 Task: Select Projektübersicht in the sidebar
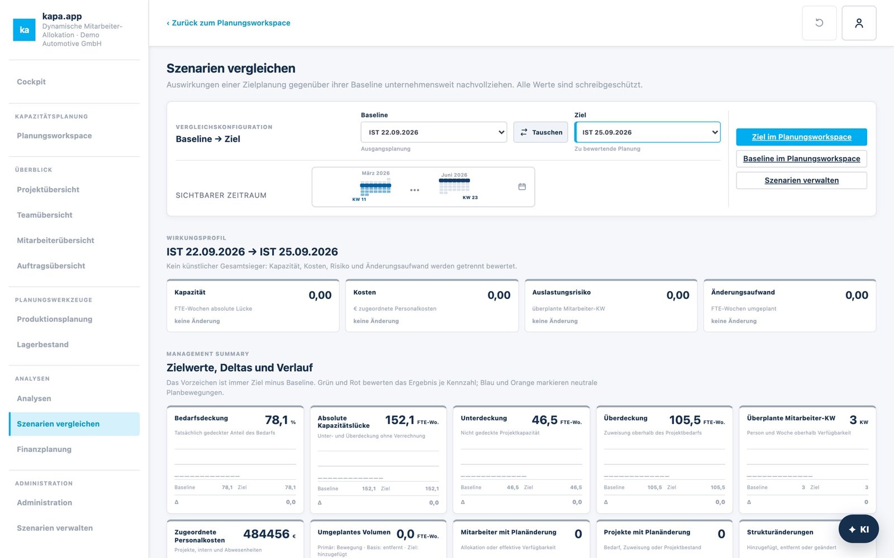(74, 190)
